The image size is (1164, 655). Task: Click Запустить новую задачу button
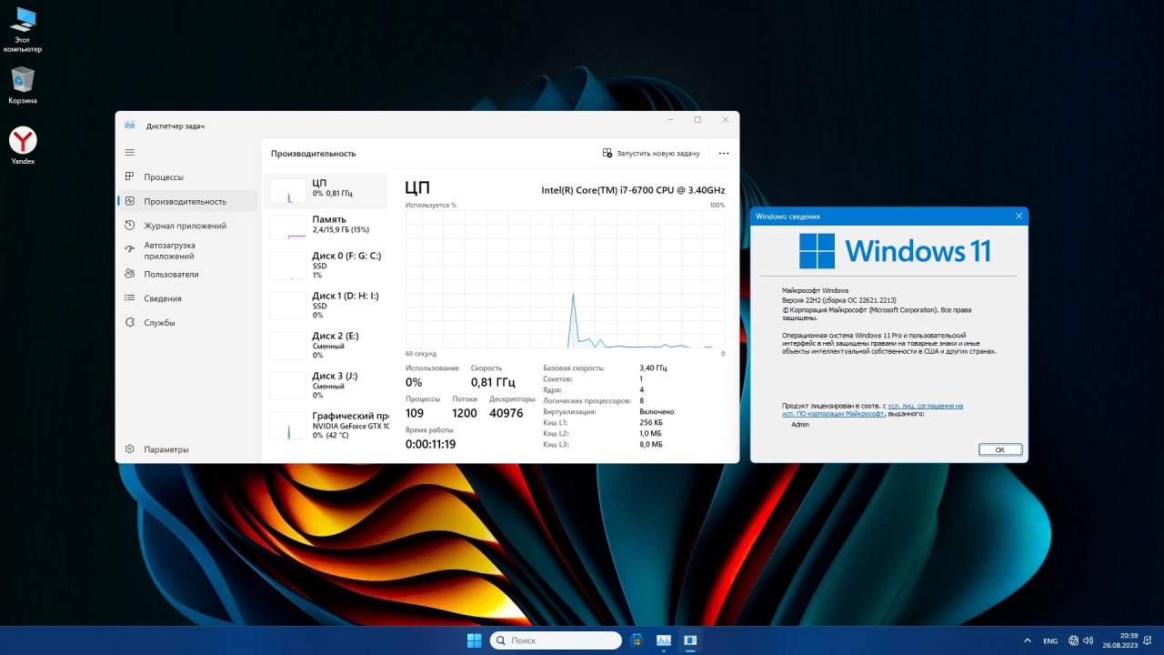(651, 154)
